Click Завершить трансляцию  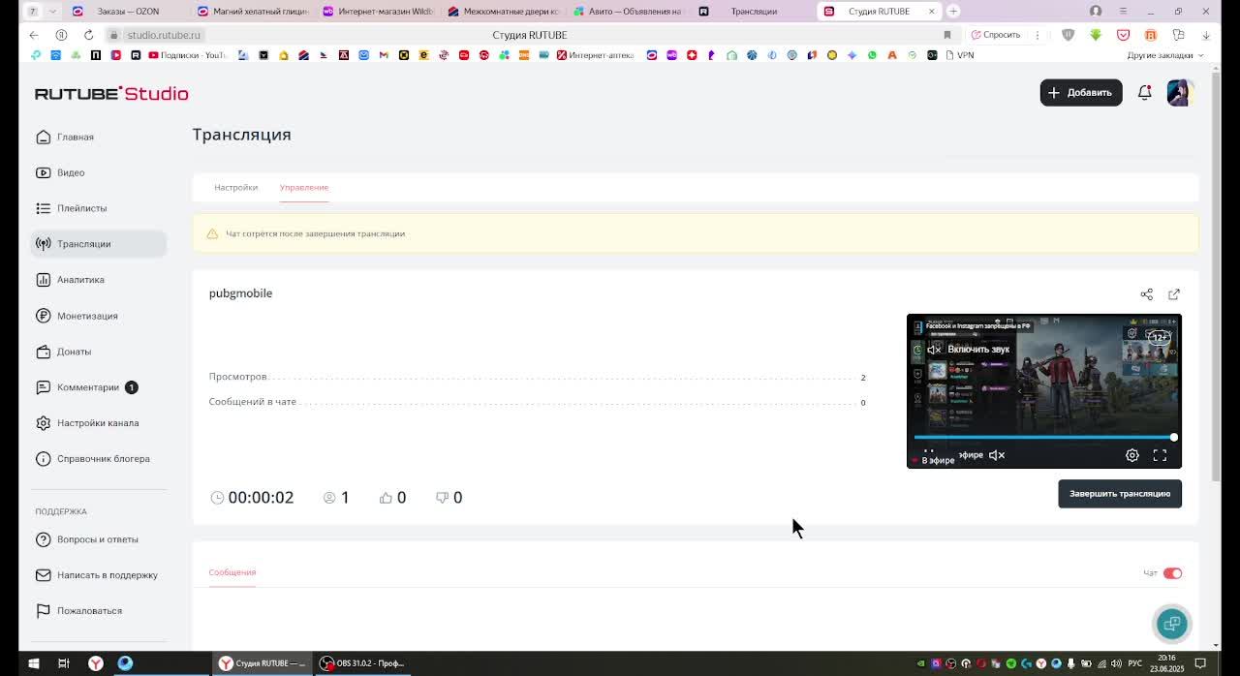[1120, 494]
